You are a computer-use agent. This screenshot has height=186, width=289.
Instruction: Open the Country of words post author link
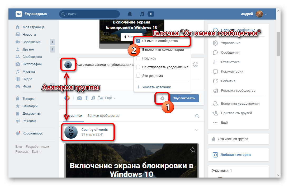(94, 129)
